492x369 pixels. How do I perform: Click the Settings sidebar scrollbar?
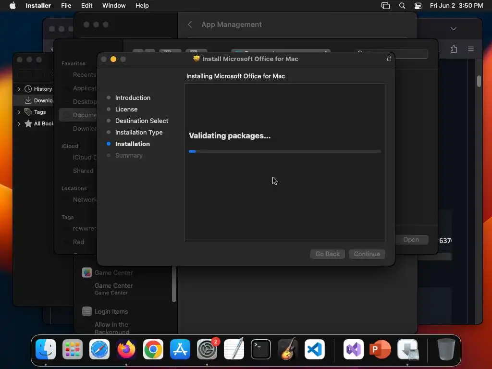pos(174,284)
